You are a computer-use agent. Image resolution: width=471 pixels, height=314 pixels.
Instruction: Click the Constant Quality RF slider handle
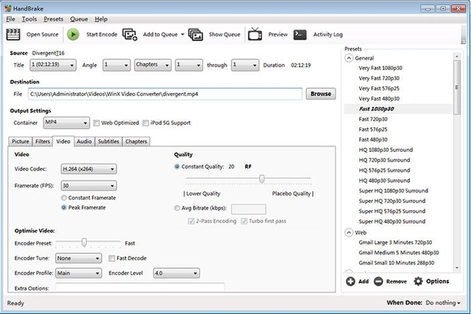click(x=262, y=179)
